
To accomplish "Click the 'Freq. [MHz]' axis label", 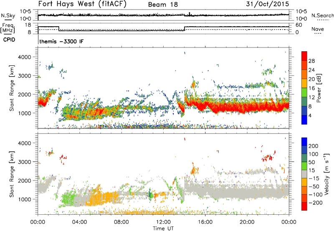I will coord(8,28).
